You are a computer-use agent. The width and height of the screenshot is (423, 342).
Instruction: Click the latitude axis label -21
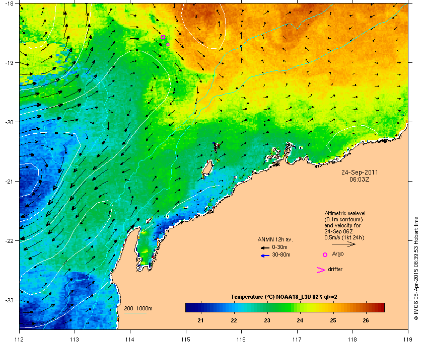coord(10,182)
